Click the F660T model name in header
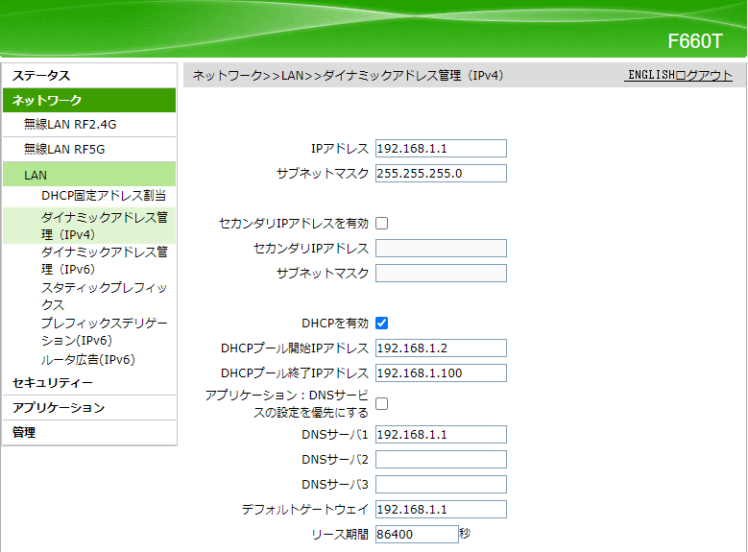748x552 pixels. coord(695,41)
